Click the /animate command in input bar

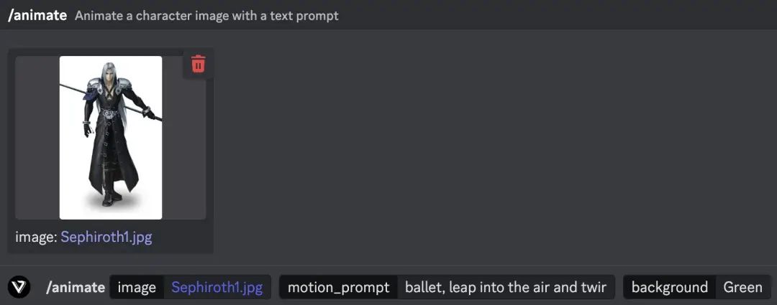pos(75,287)
